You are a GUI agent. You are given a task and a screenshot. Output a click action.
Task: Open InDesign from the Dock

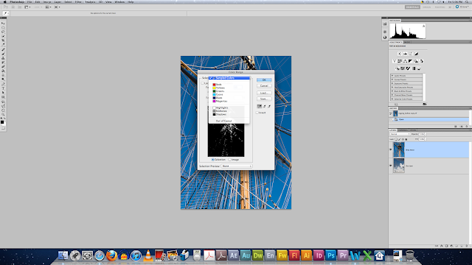click(319, 255)
